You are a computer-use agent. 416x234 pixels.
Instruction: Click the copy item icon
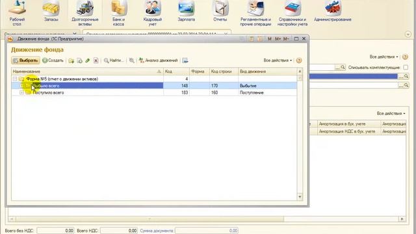click(x=79, y=60)
